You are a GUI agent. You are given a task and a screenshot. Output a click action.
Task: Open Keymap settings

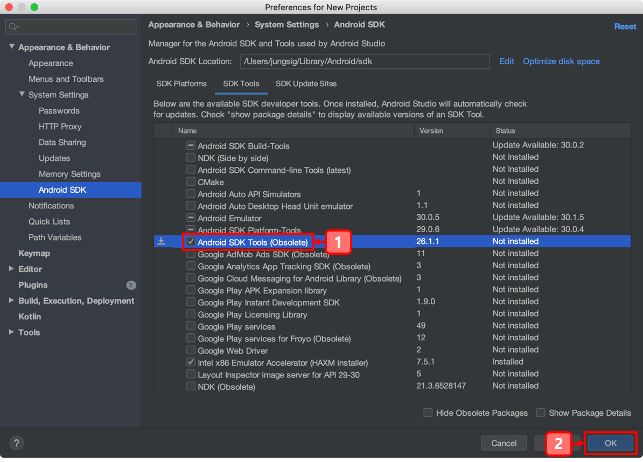34,253
